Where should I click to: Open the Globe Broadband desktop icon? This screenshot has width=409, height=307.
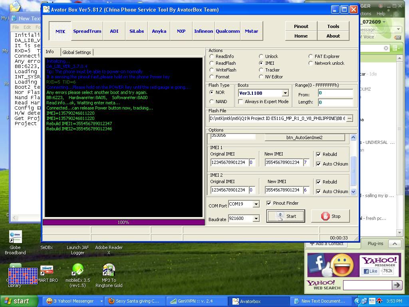pos(15,237)
